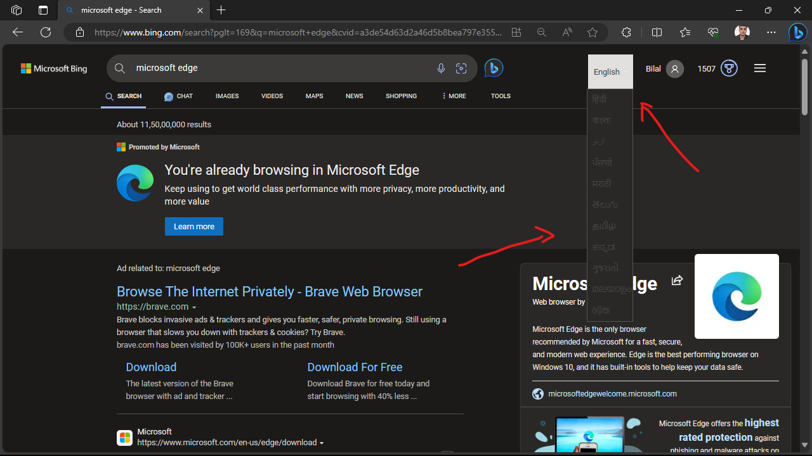Image resolution: width=812 pixels, height=456 pixels.
Task: Click the Learn more button
Action: click(193, 226)
